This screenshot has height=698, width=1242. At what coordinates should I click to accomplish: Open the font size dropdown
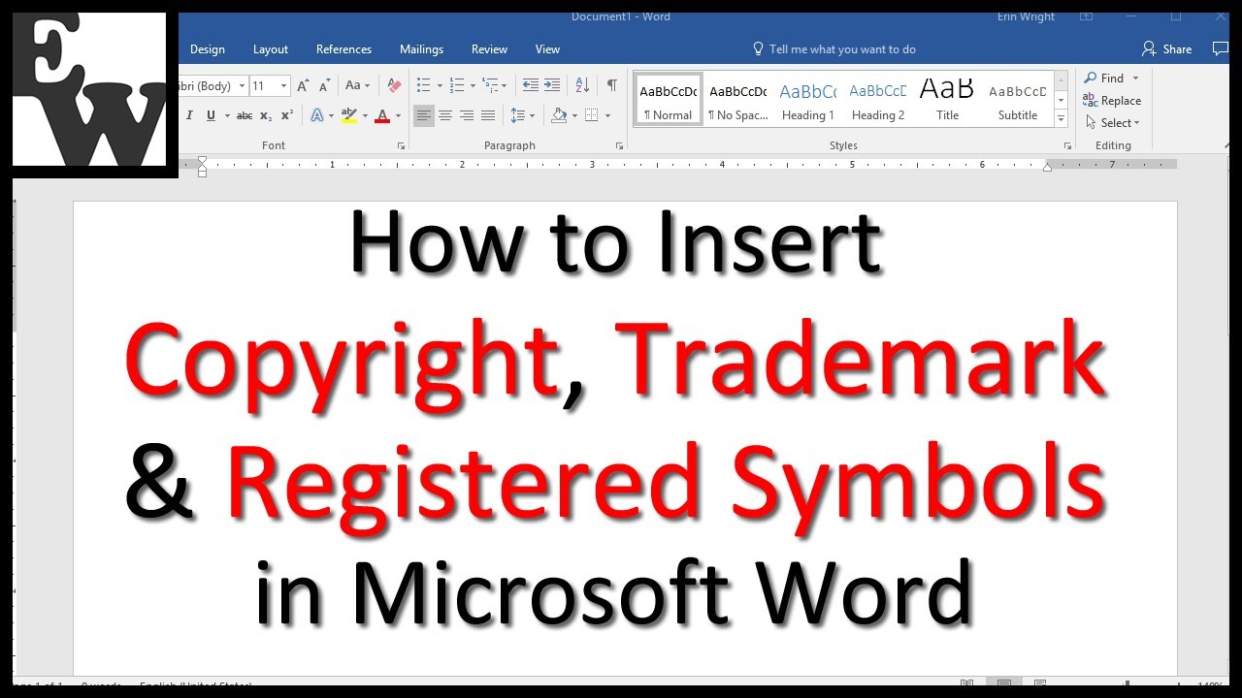[283, 85]
